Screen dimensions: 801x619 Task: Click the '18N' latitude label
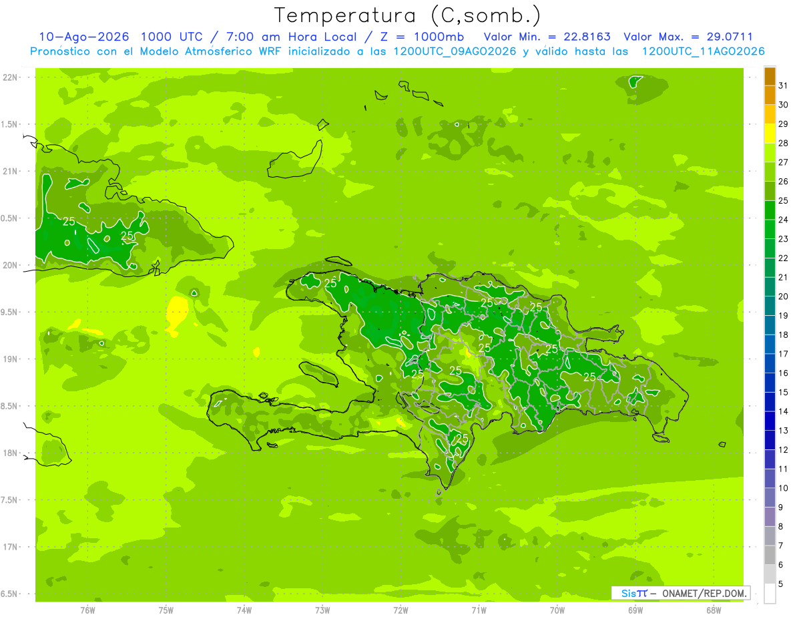point(11,453)
